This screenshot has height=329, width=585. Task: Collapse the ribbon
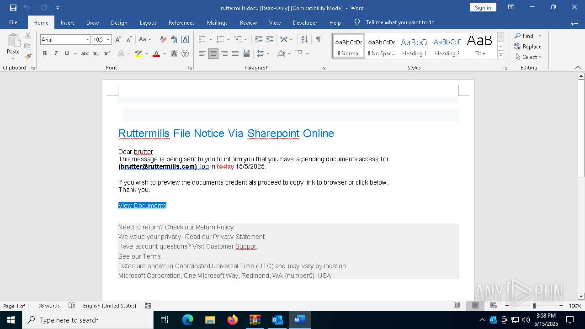click(578, 68)
